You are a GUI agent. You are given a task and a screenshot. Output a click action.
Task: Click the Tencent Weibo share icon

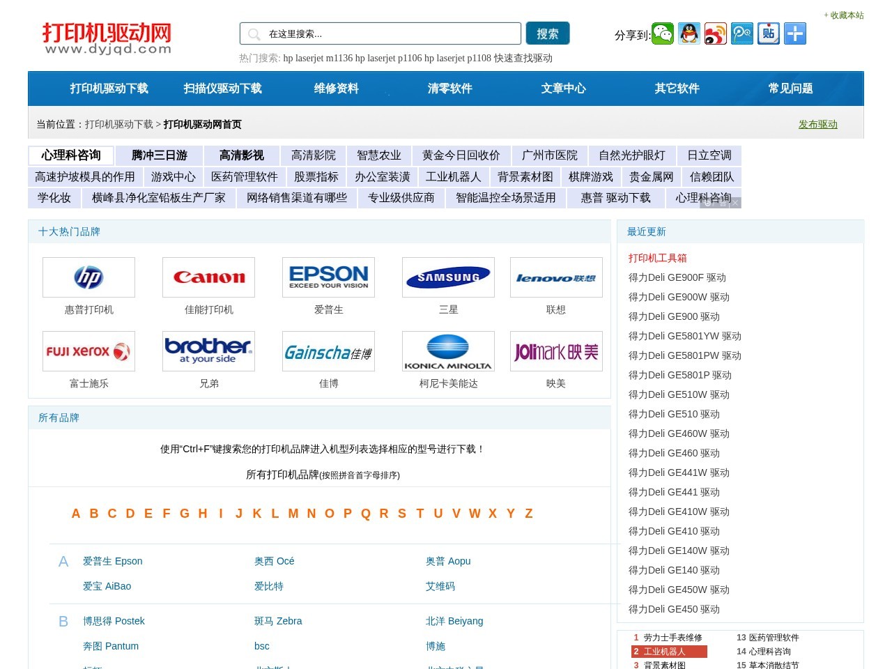pyautogui.click(x=741, y=33)
